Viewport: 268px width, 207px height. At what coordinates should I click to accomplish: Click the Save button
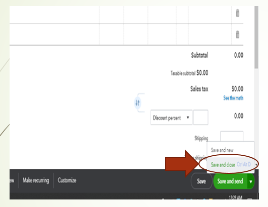click(202, 181)
